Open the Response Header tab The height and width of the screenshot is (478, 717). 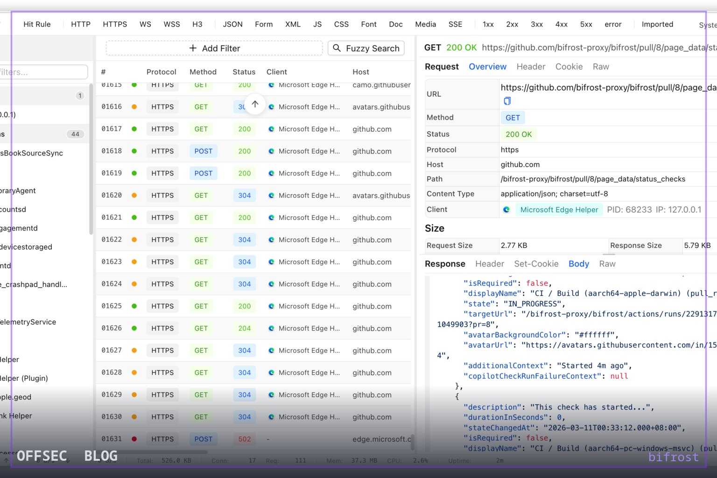[x=490, y=264]
